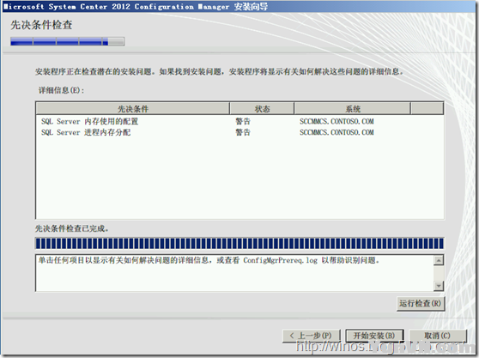Go back with the 上一步(P) button
The height and width of the screenshot is (358, 479).
(312, 336)
